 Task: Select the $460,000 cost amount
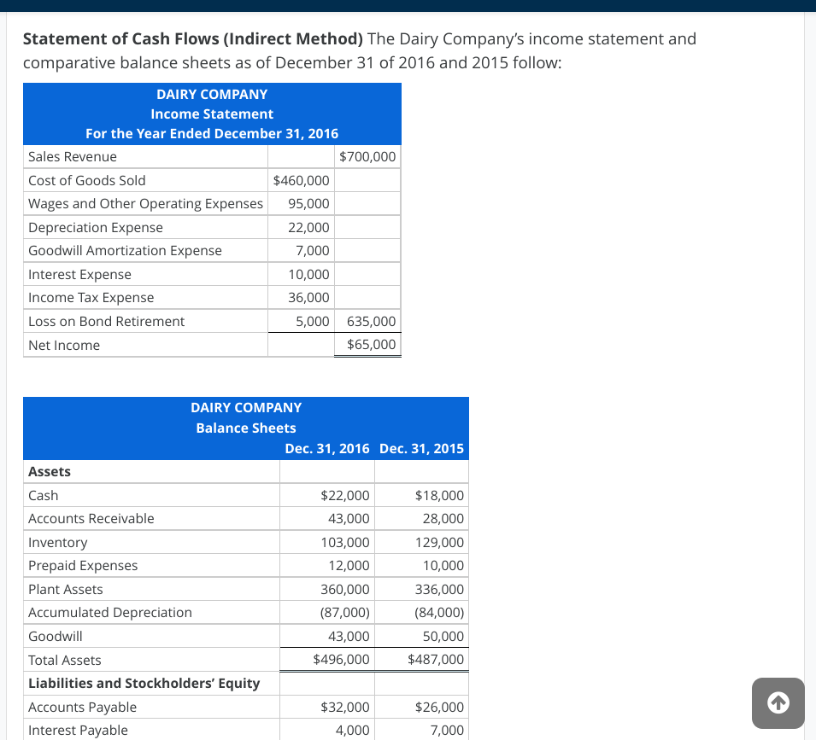tap(302, 180)
